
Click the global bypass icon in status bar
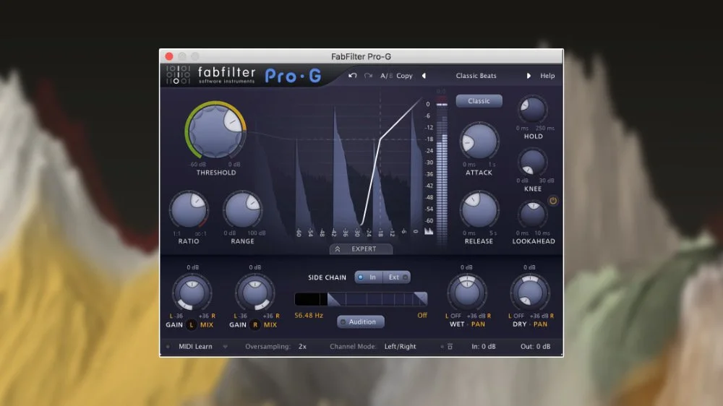pos(450,347)
